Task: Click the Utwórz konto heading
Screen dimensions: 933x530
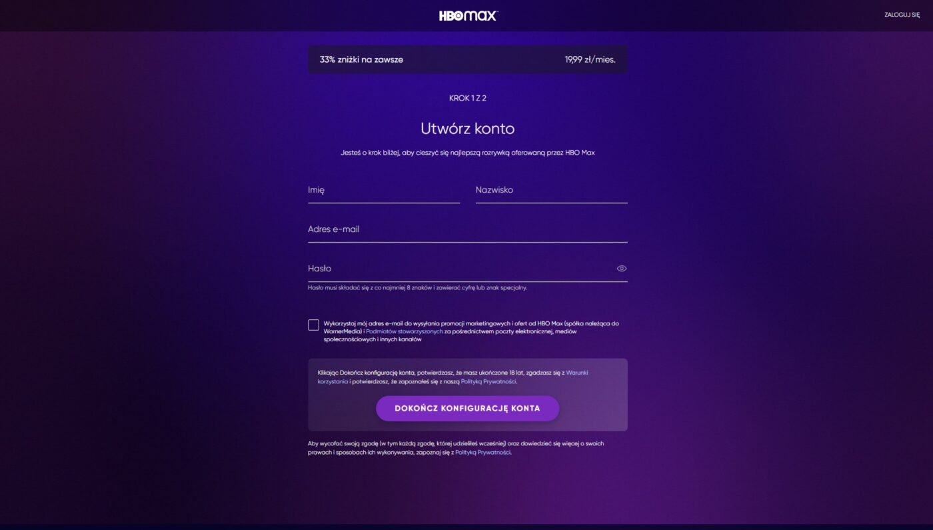Action: [x=468, y=129]
